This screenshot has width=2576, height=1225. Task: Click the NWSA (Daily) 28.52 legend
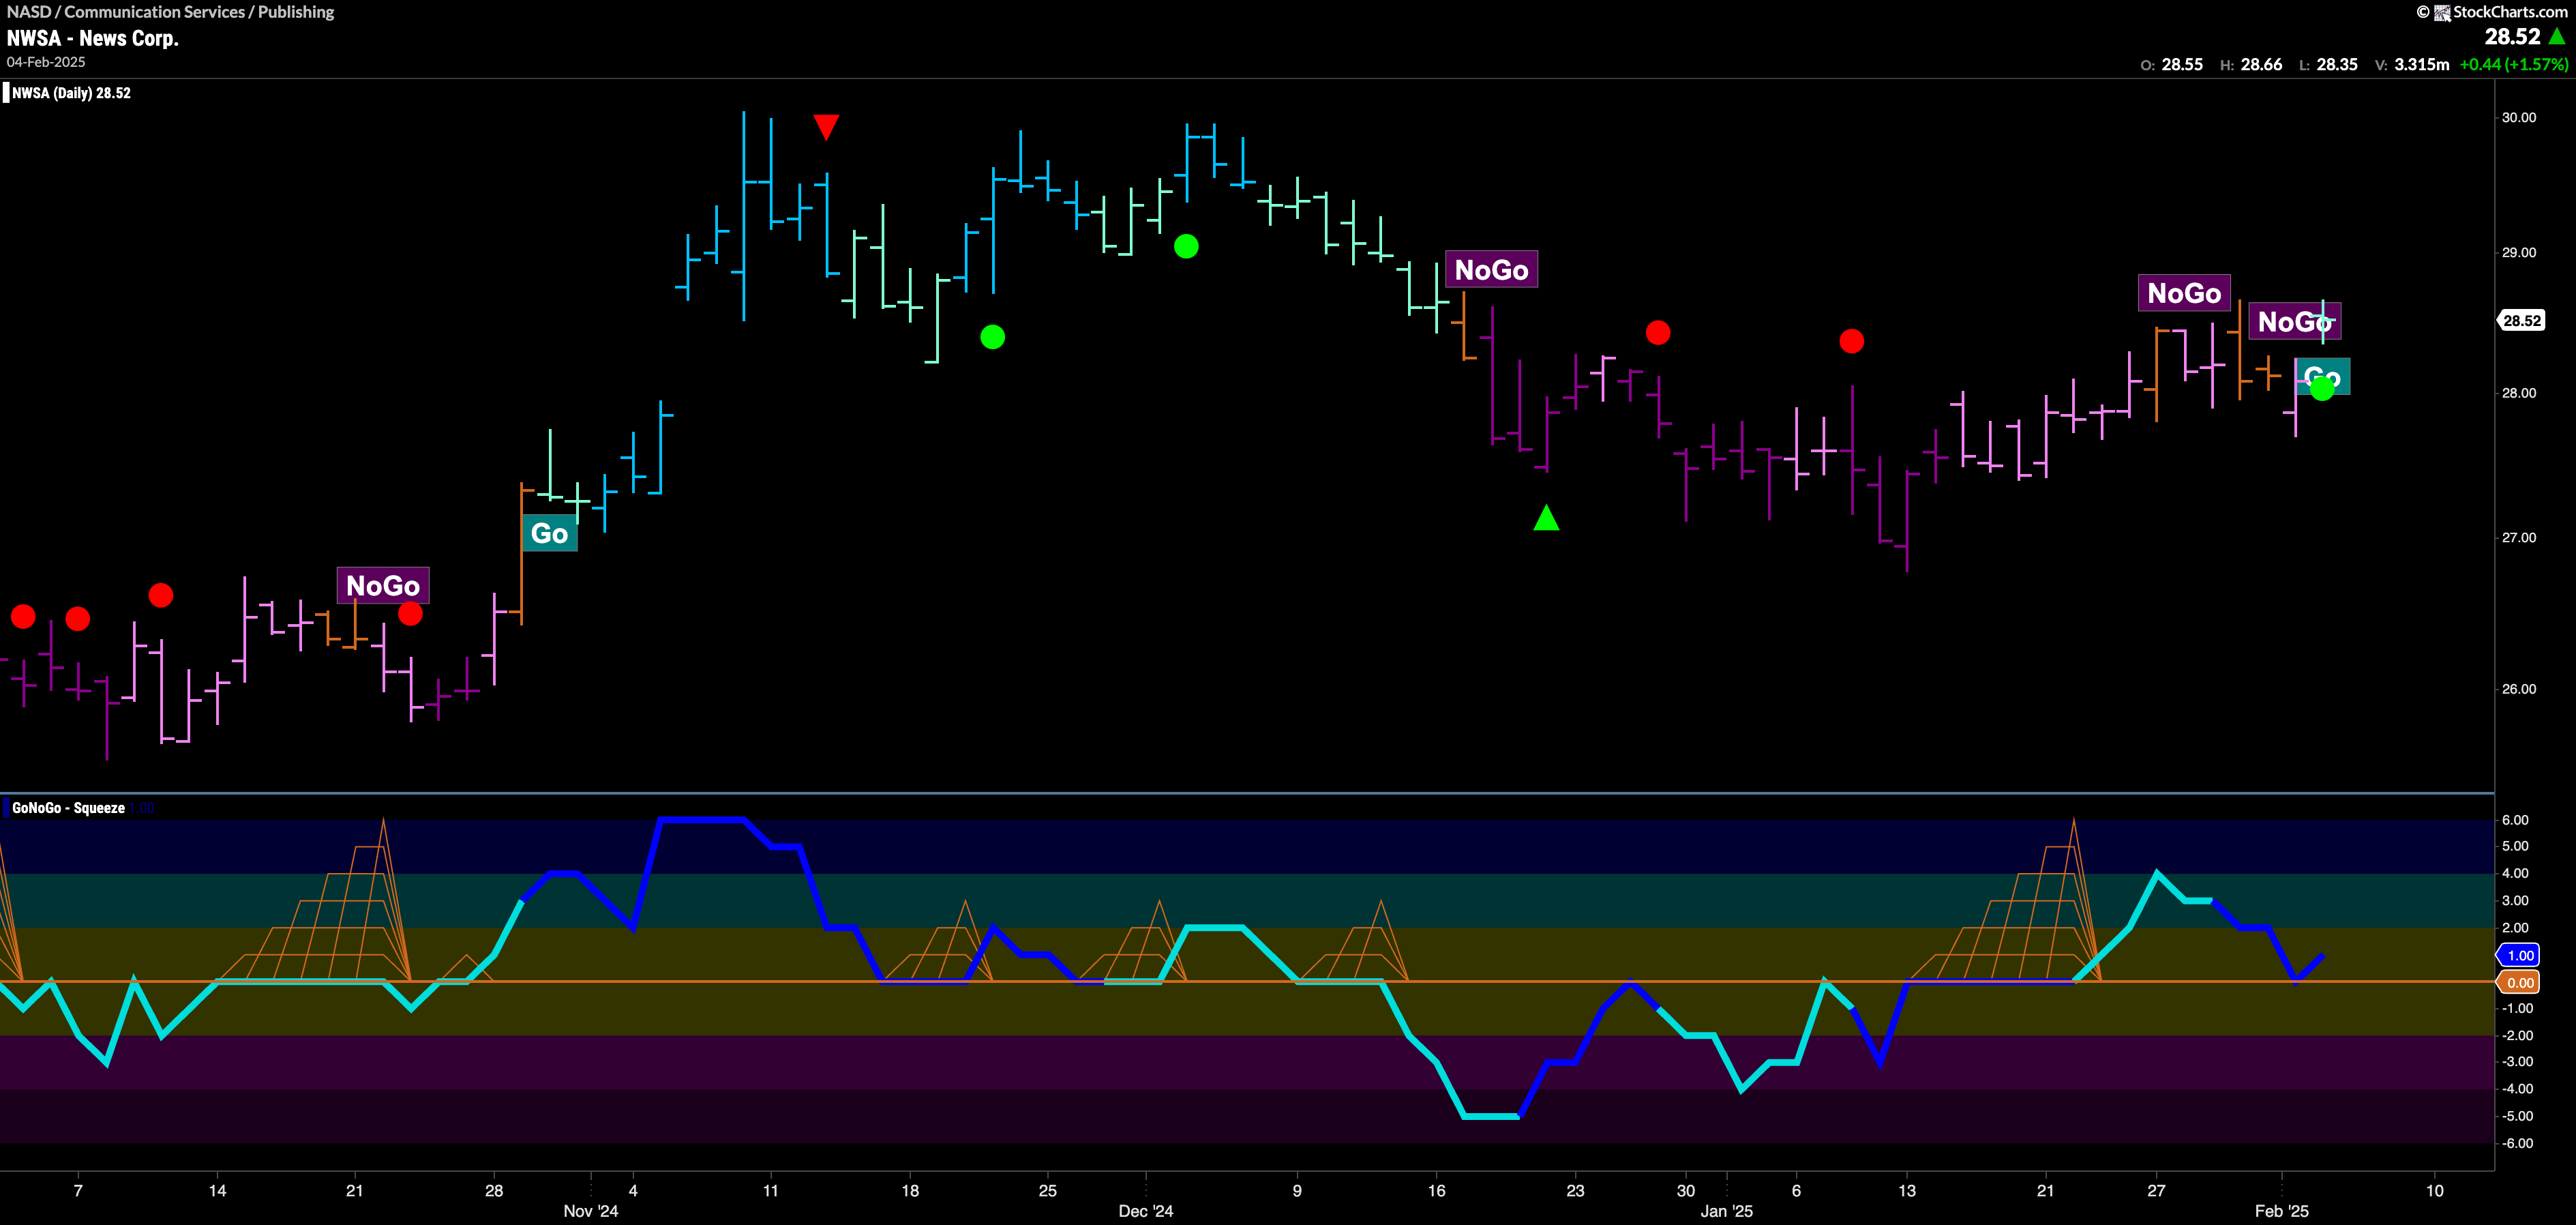[x=71, y=93]
